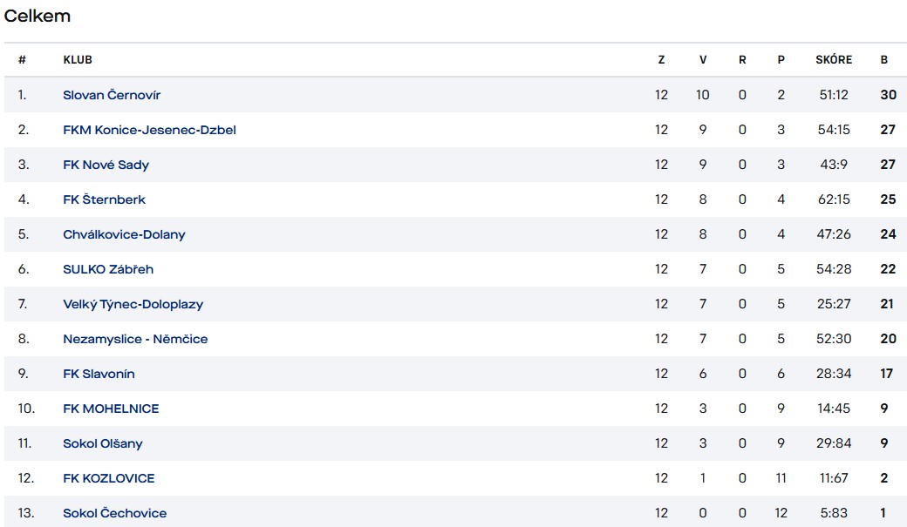Click the FK Slavonín link
This screenshot has width=907, height=527.
[99, 374]
